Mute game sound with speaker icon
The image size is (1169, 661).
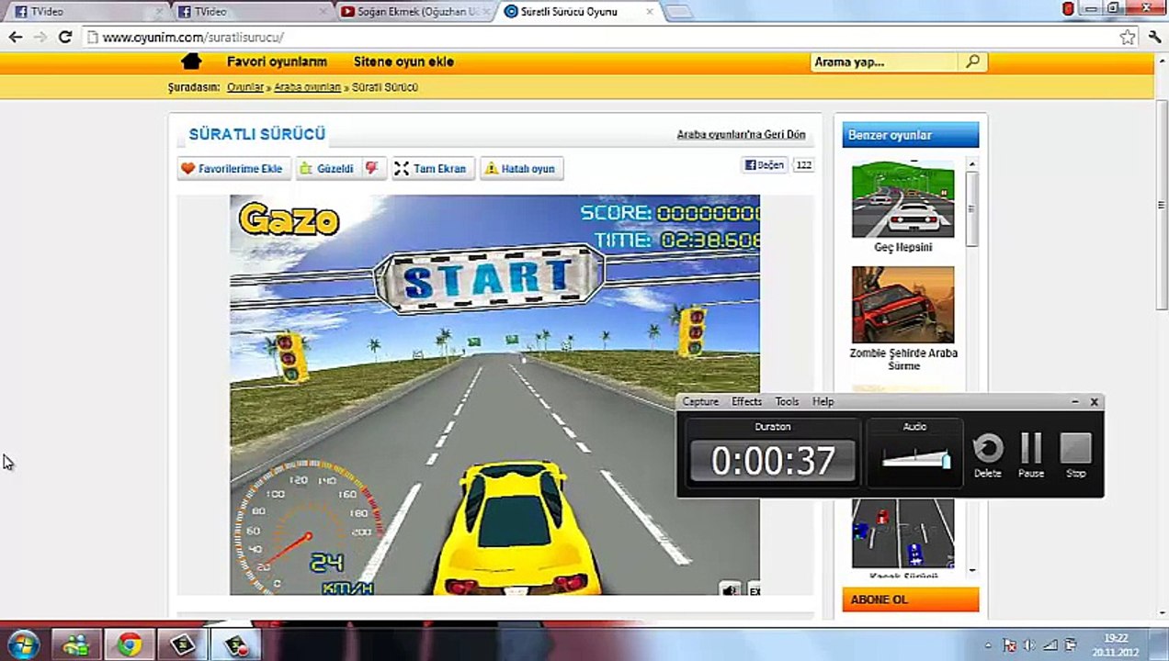click(x=730, y=589)
